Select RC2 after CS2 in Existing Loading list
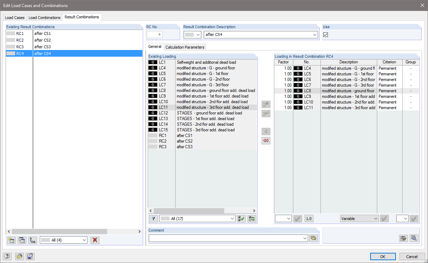428x263 pixels. [202, 141]
